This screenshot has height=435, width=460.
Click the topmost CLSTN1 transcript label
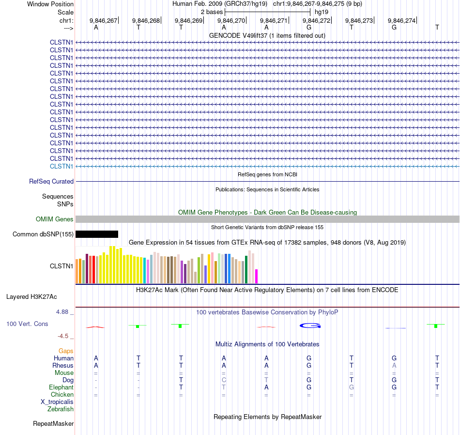pos(61,42)
